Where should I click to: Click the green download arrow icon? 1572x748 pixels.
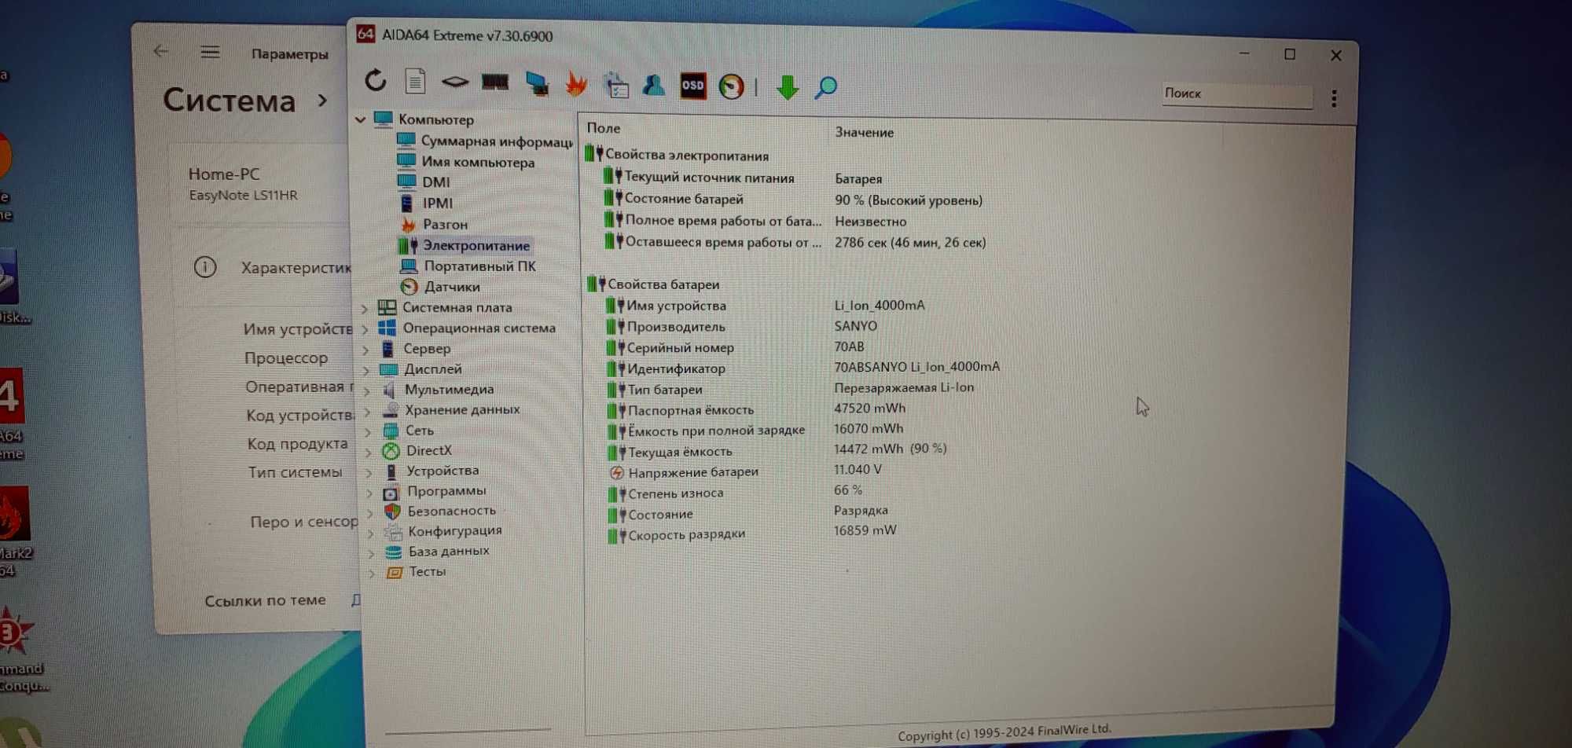787,87
